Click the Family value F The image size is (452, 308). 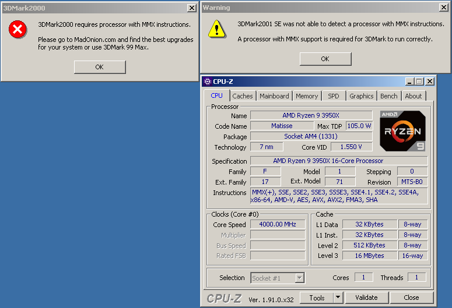pyautogui.click(x=265, y=171)
